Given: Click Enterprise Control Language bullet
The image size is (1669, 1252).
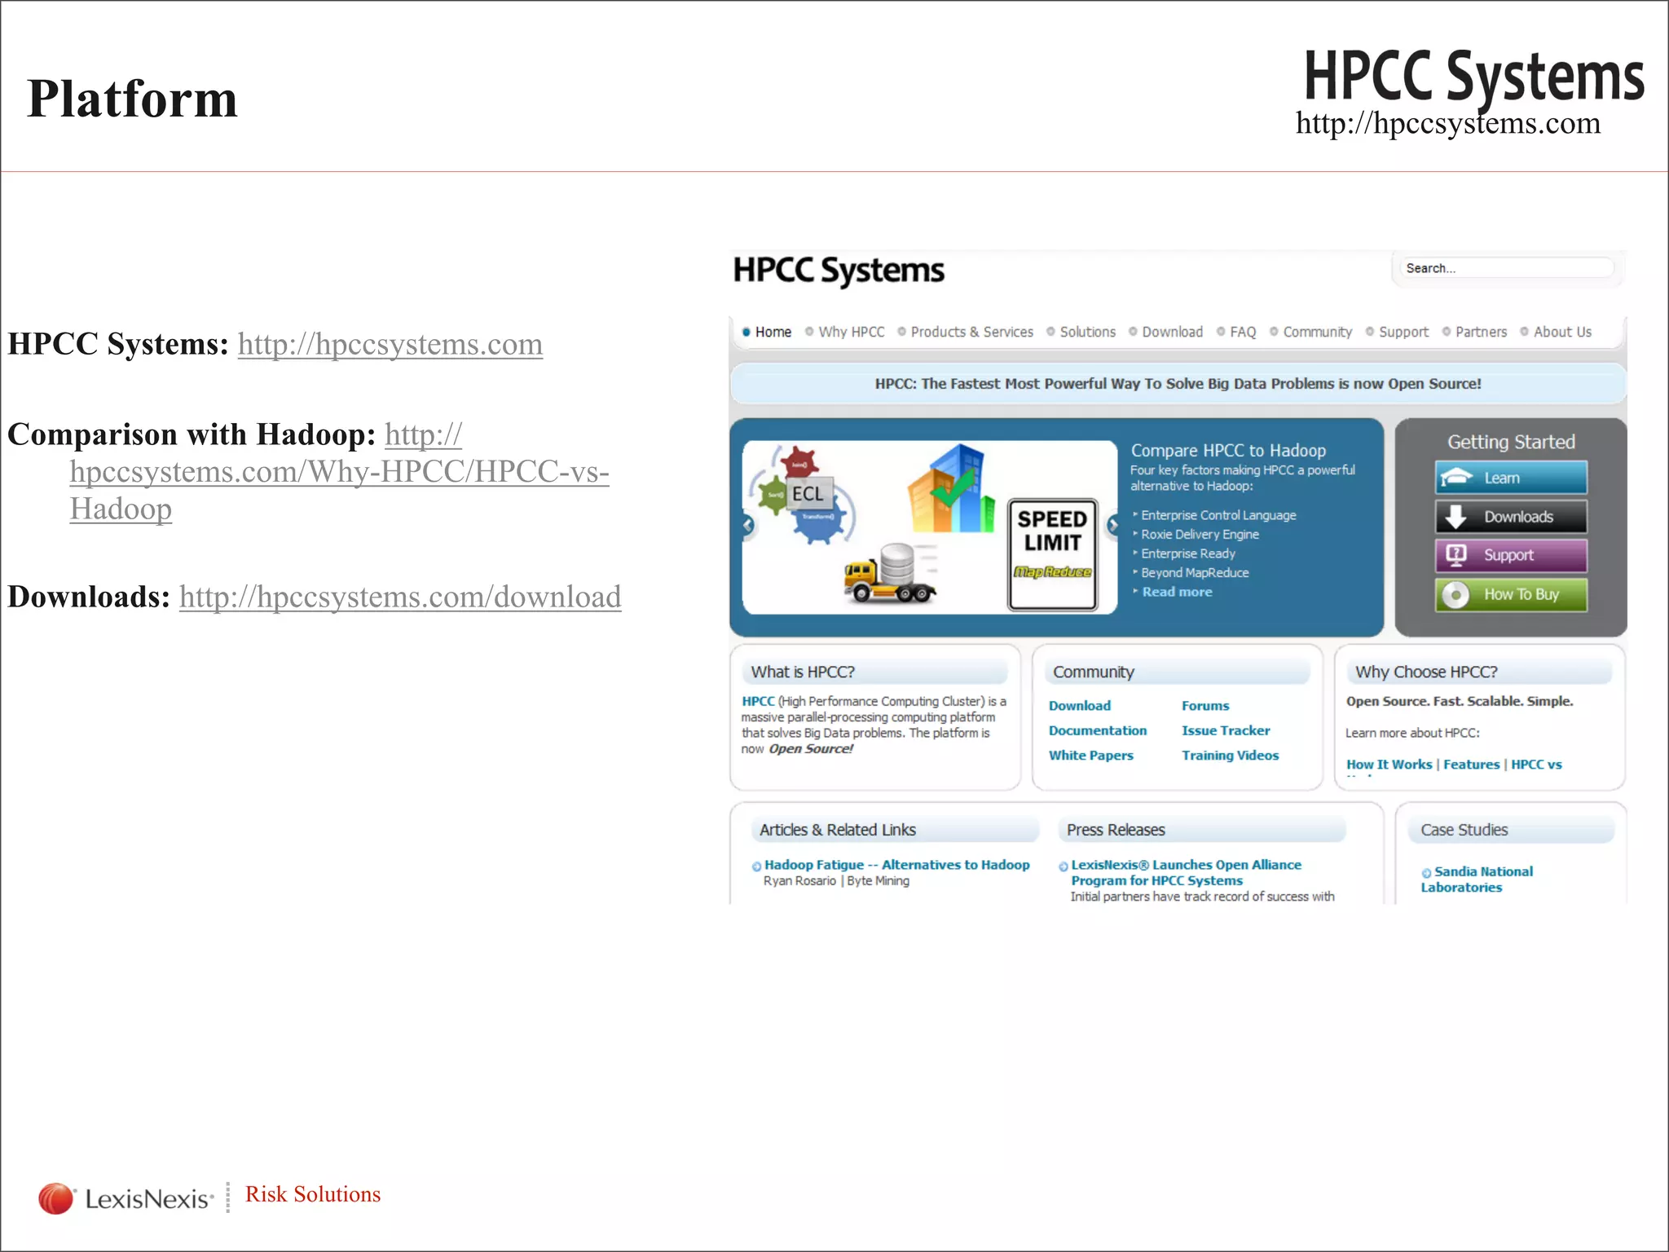Looking at the screenshot, I should pos(1218,515).
